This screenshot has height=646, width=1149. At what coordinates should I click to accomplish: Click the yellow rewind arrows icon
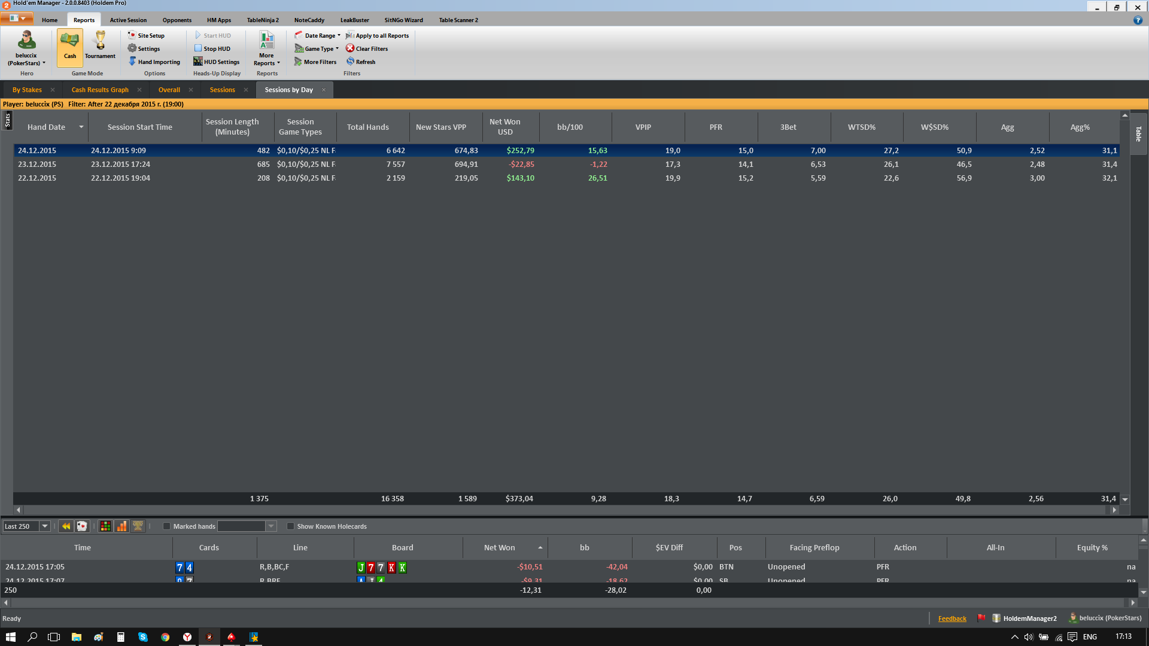point(66,526)
